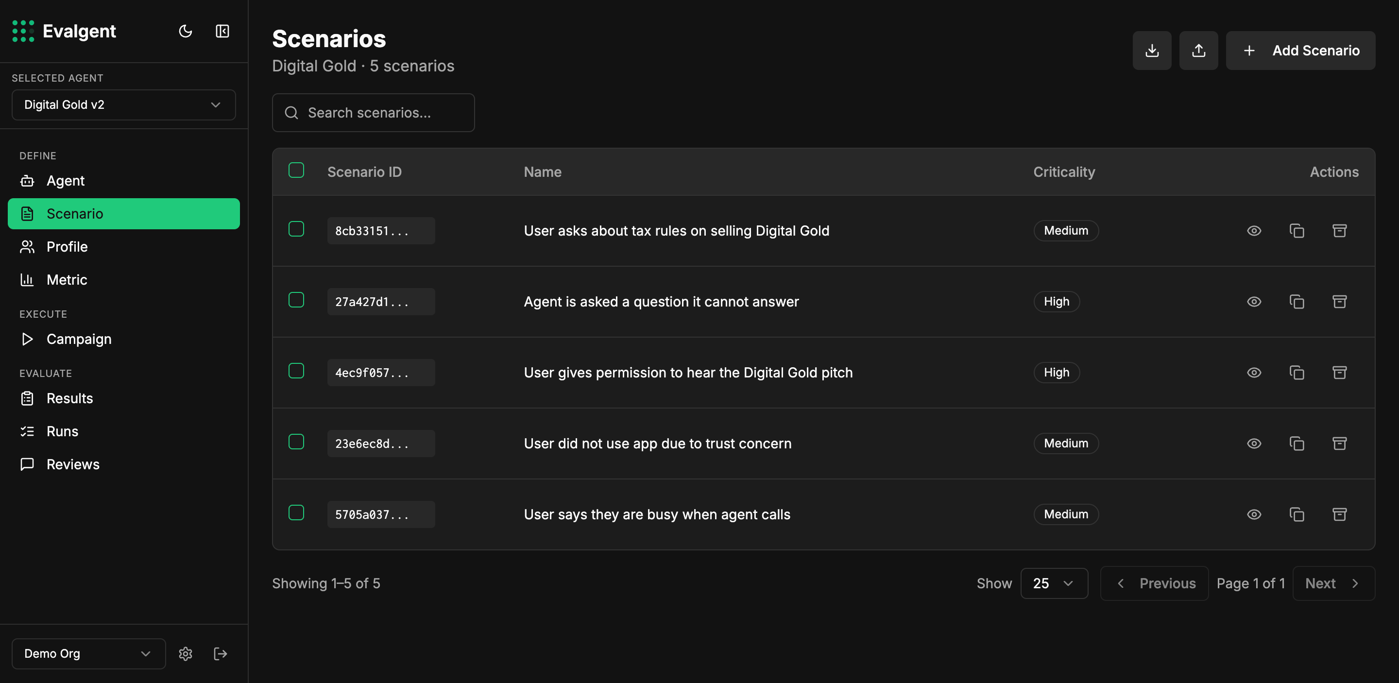Duplicate the tax rules scenario

click(x=1297, y=231)
